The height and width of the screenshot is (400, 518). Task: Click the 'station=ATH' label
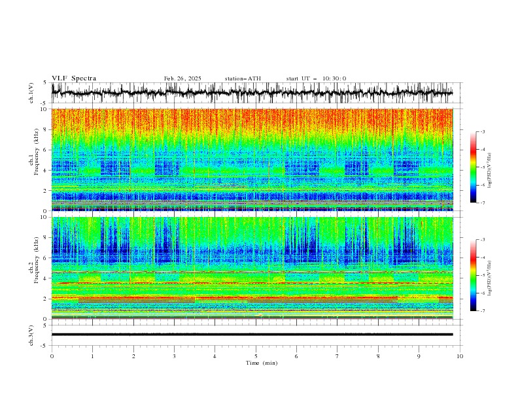point(243,78)
